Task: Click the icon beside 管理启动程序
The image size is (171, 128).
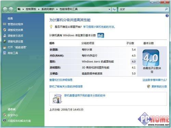Action: [x=5, y=24]
